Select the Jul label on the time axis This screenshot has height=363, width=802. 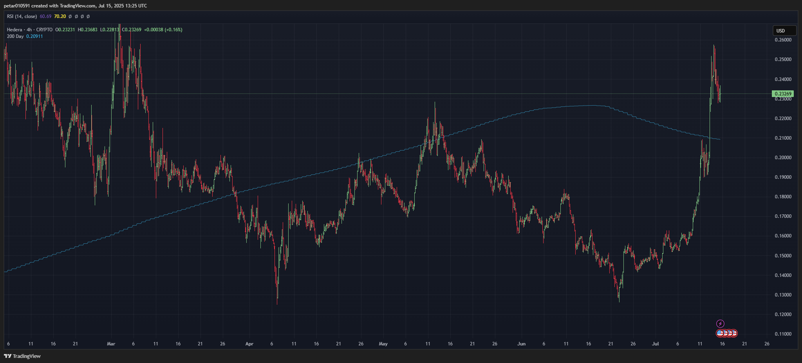(655, 344)
